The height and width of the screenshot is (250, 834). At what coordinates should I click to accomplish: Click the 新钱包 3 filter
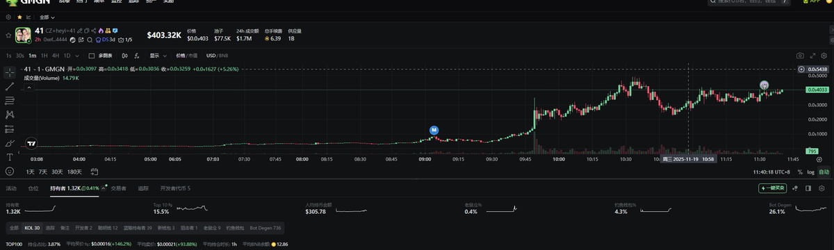[x=167, y=228]
